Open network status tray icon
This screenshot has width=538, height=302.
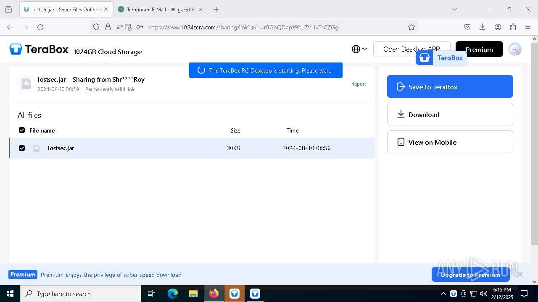click(x=474, y=294)
